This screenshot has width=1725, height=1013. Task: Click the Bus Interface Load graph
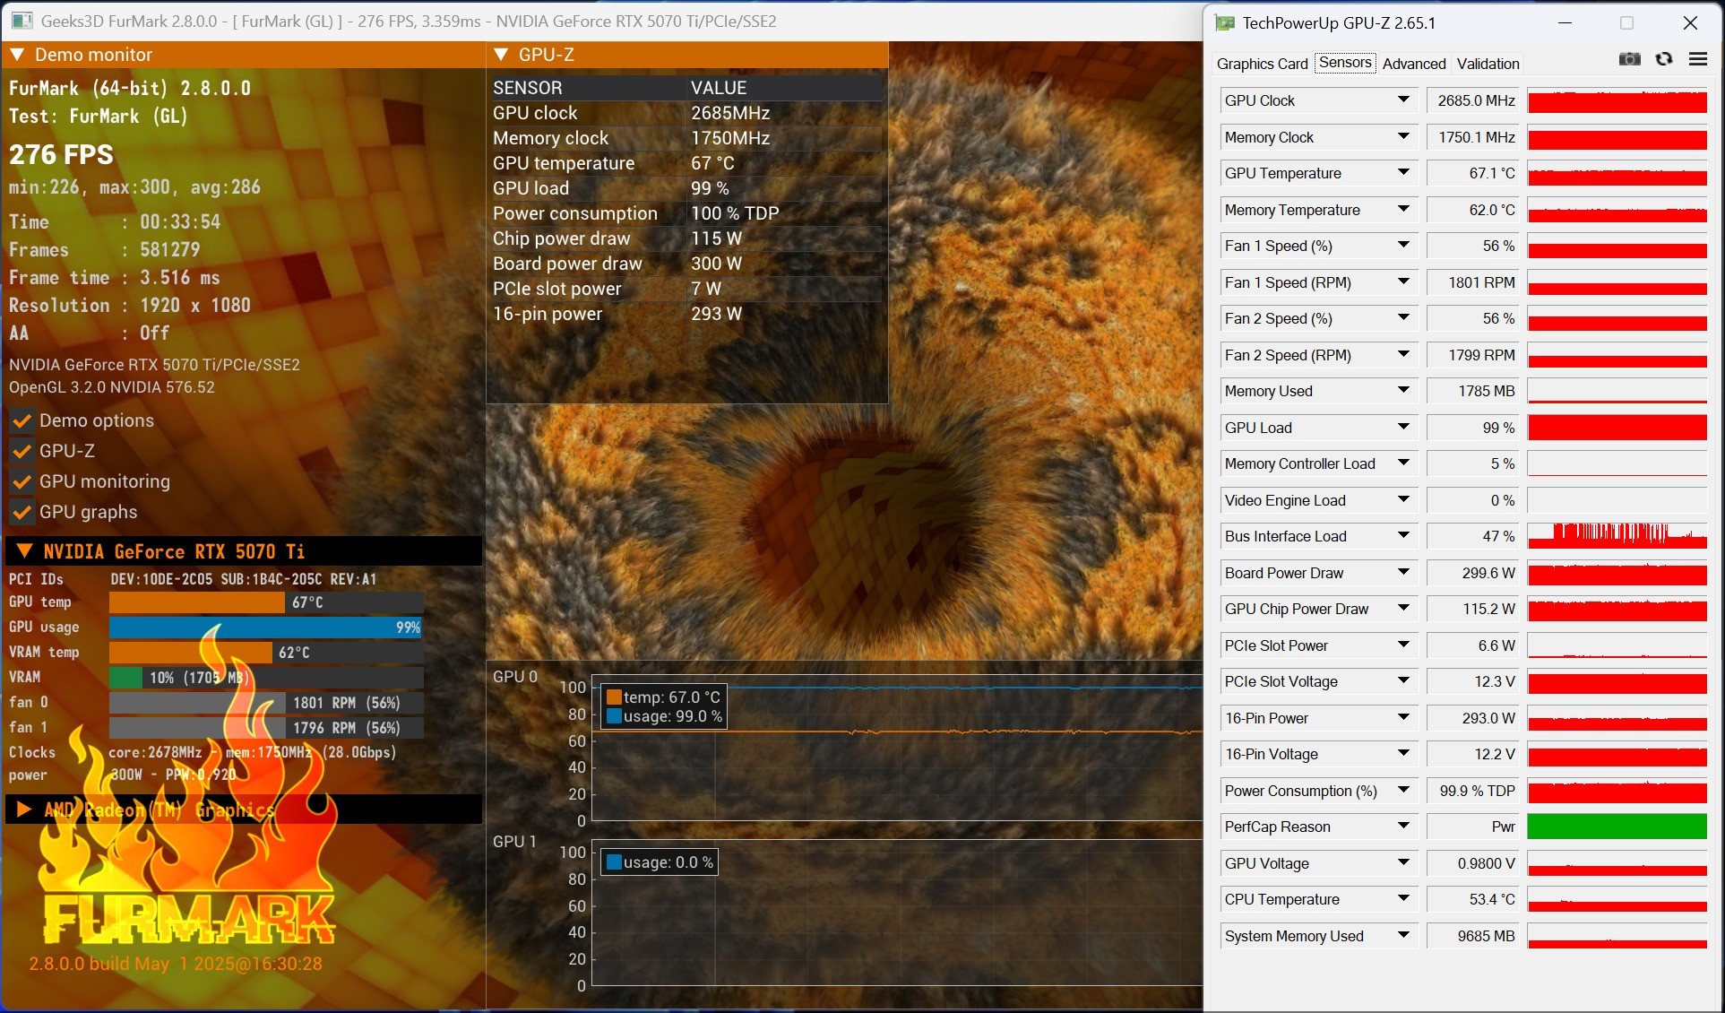tap(1617, 536)
